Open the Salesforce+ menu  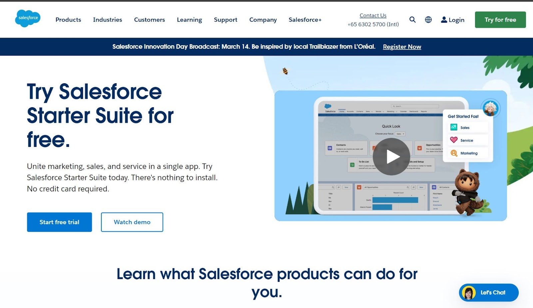pyautogui.click(x=305, y=20)
